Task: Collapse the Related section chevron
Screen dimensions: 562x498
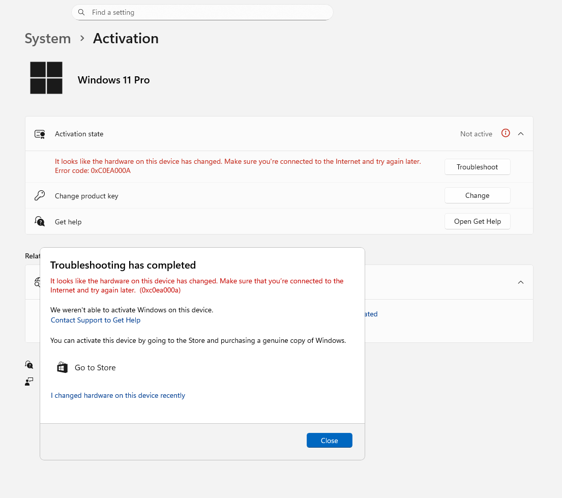Action: pyautogui.click(x=520, y=282)
